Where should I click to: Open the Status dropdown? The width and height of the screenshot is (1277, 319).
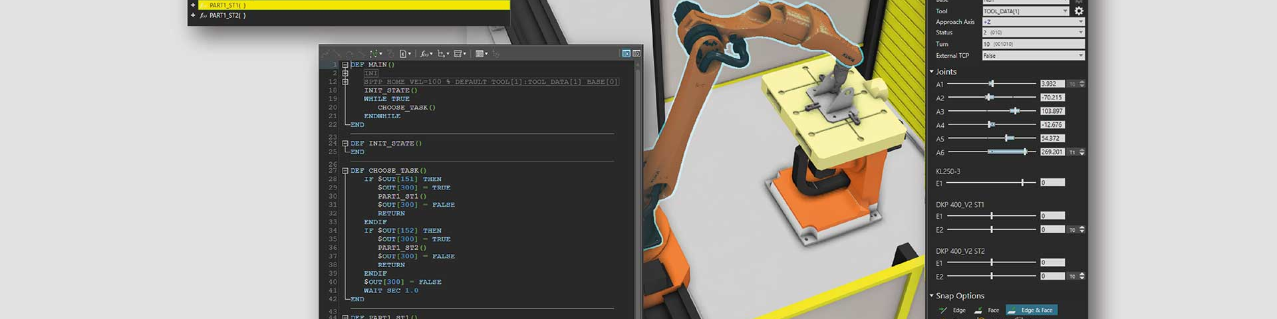[1034, 32]
